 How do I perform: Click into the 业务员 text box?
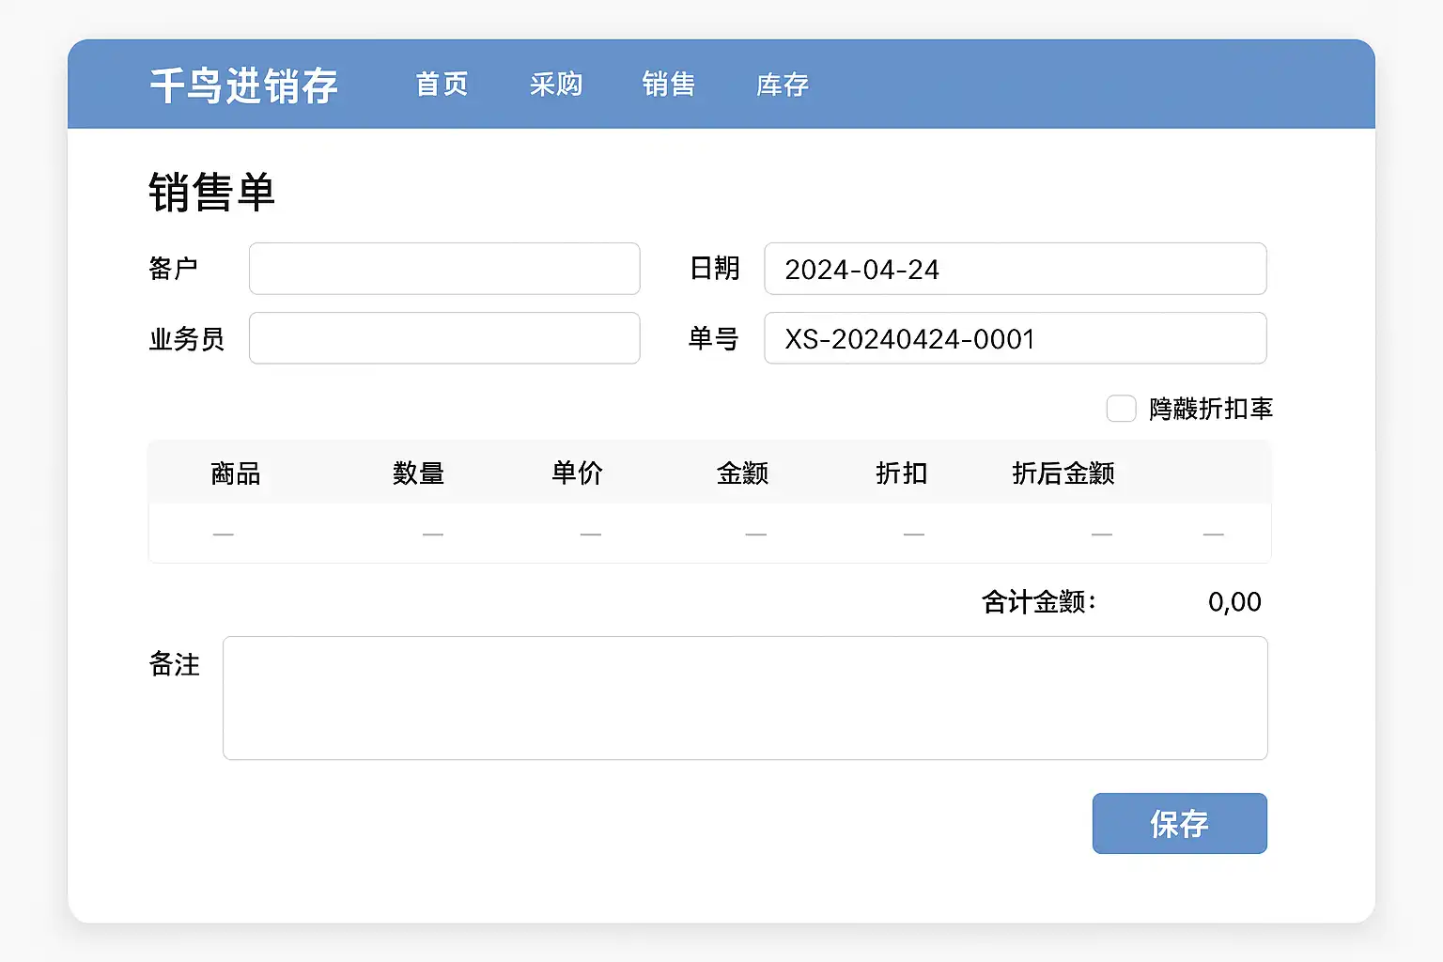pyautogui.click(x=444, y=338)
